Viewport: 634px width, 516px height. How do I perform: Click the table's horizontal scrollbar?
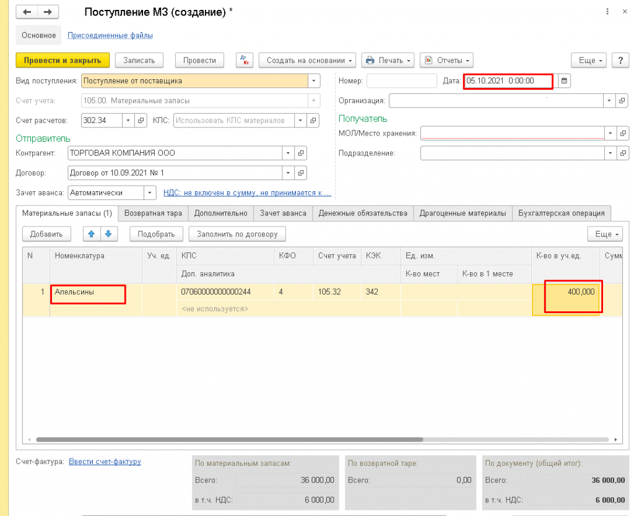[229, 440]
